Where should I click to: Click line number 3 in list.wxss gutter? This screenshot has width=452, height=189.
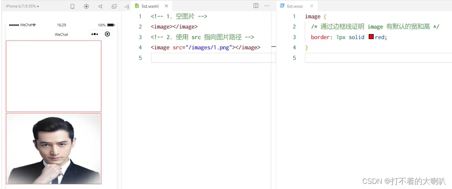[294, 37]
